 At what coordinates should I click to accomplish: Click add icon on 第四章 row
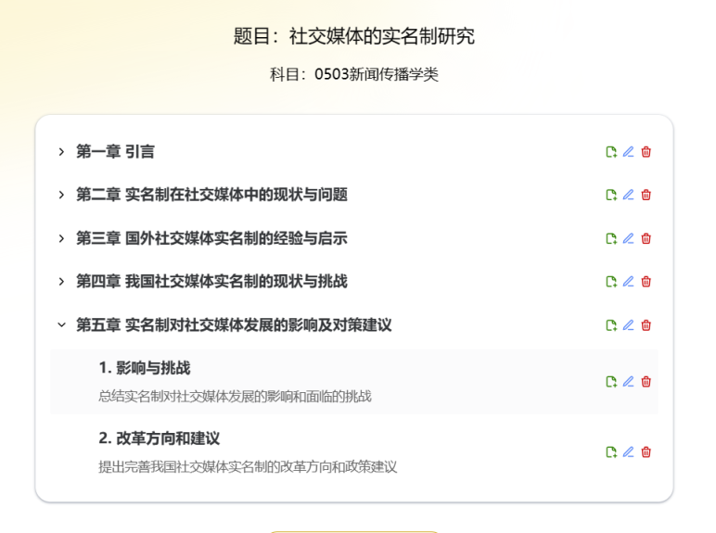tap(611, 282)
